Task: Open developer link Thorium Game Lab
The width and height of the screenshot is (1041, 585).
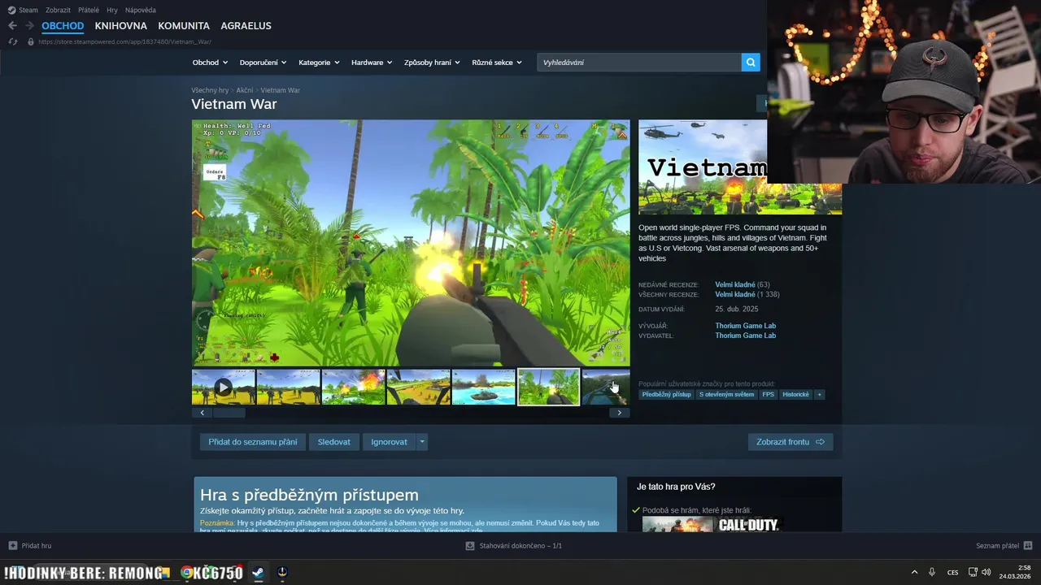Action: tap(746, 326)
